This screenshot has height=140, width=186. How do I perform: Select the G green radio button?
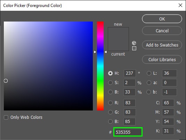110,112
